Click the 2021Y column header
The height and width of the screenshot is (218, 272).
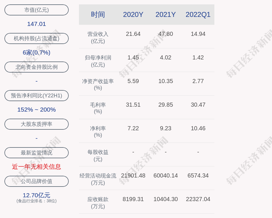click(x=166, y=15)
